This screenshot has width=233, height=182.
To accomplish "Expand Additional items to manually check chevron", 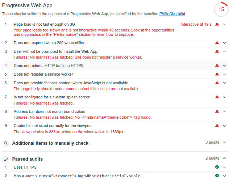I will pyautogui.click(x=225, y=143).
